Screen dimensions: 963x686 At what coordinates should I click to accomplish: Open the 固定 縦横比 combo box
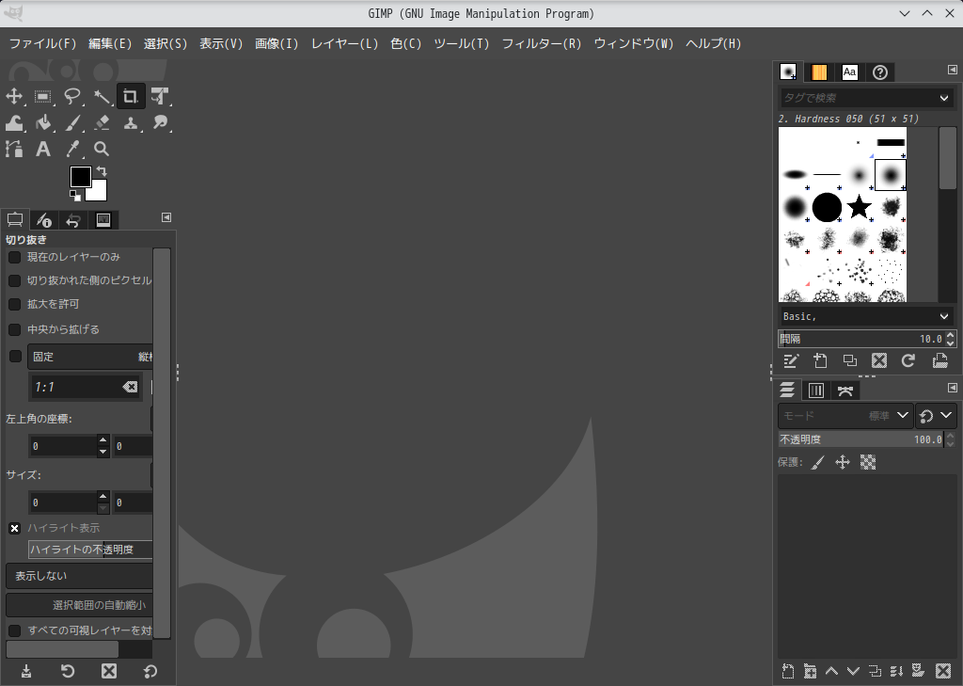pyautogui.click(x=90, y=357)
